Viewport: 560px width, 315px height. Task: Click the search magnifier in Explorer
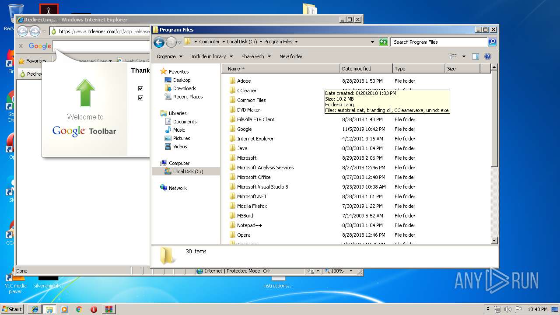pos(492,42)
